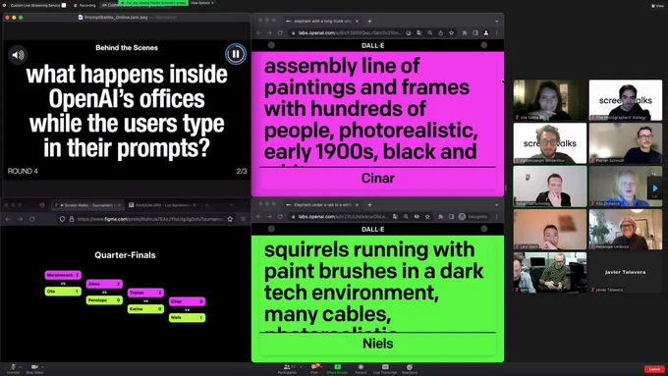The width and height of the screenshot is (668, 376).
Task: Click the Niels bracket entry
Action: 187,317
